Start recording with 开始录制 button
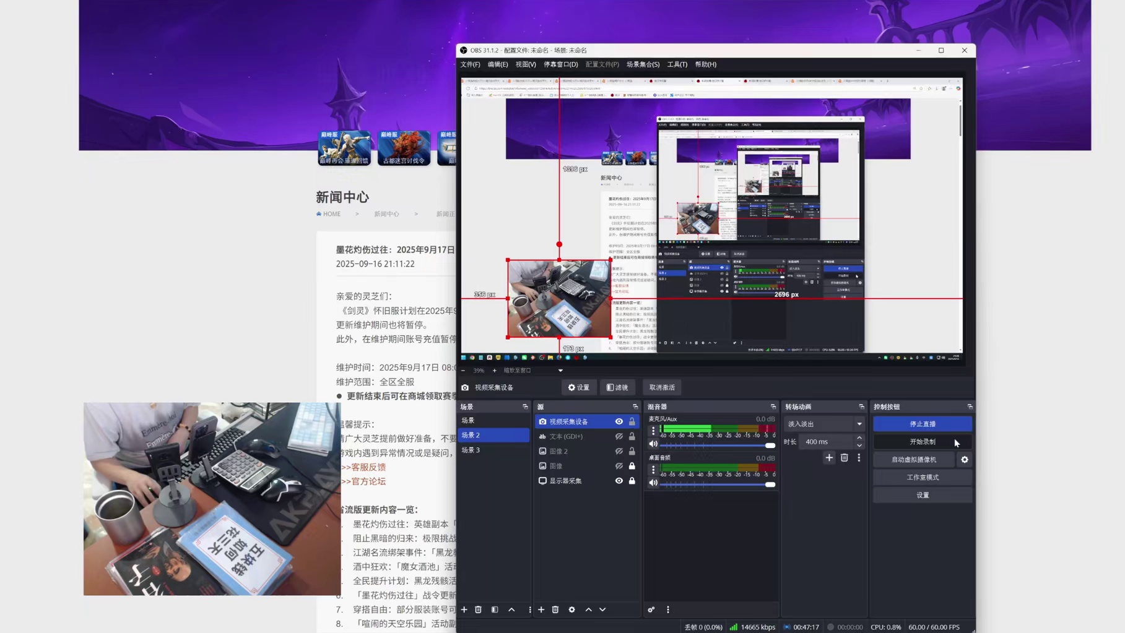 coord(922,441)
